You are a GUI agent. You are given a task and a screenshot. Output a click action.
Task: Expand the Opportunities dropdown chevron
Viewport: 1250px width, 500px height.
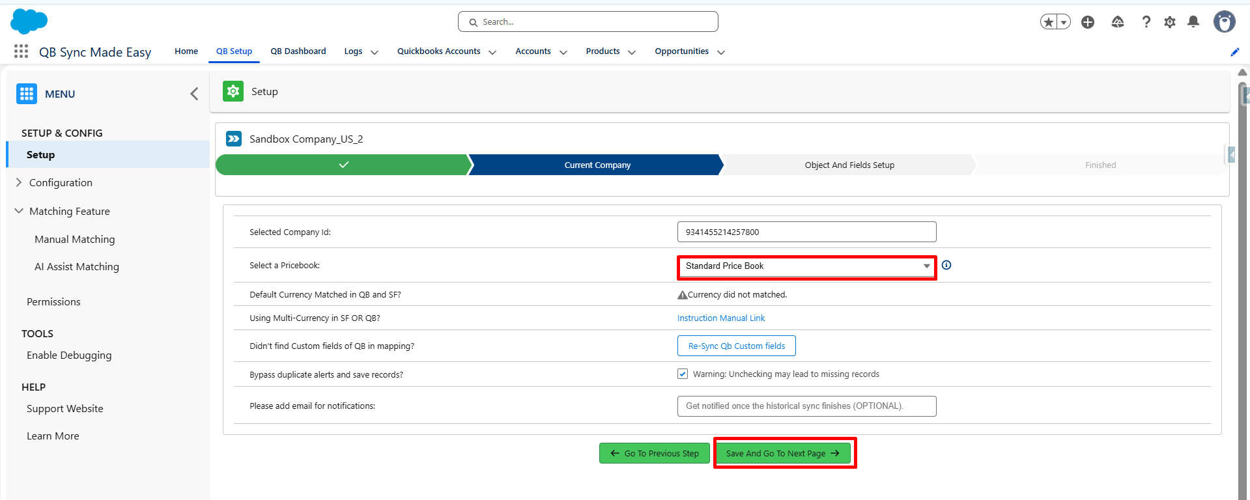coord(721,52)
